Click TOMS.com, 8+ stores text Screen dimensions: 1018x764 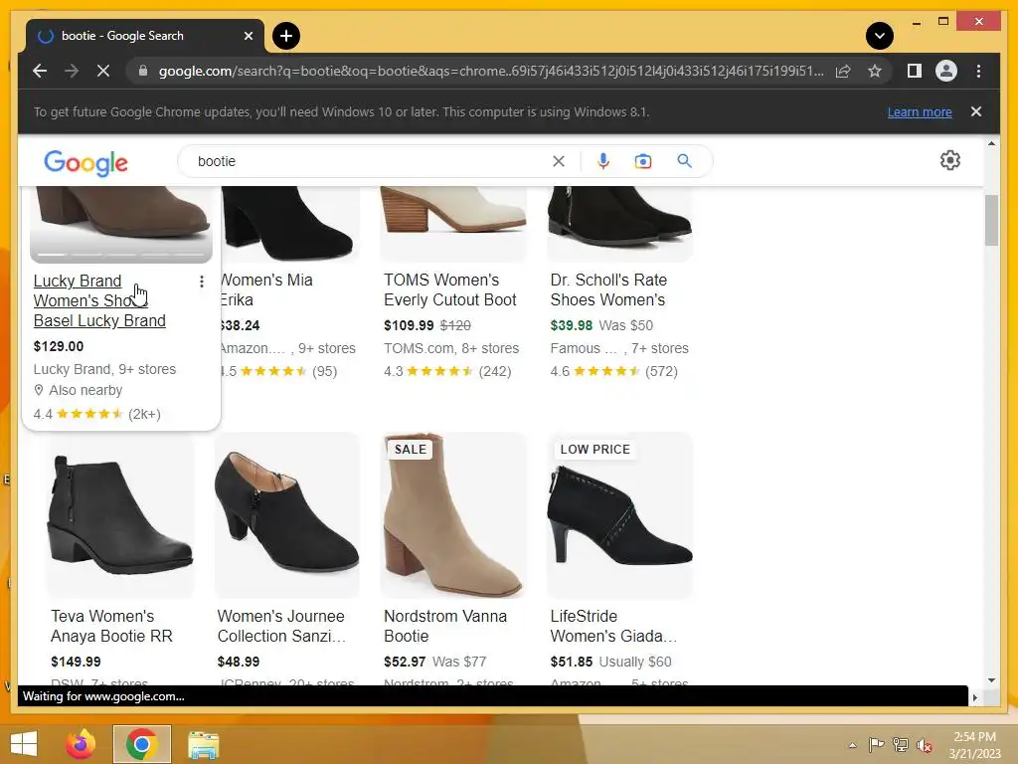click(x=451, y=348)
